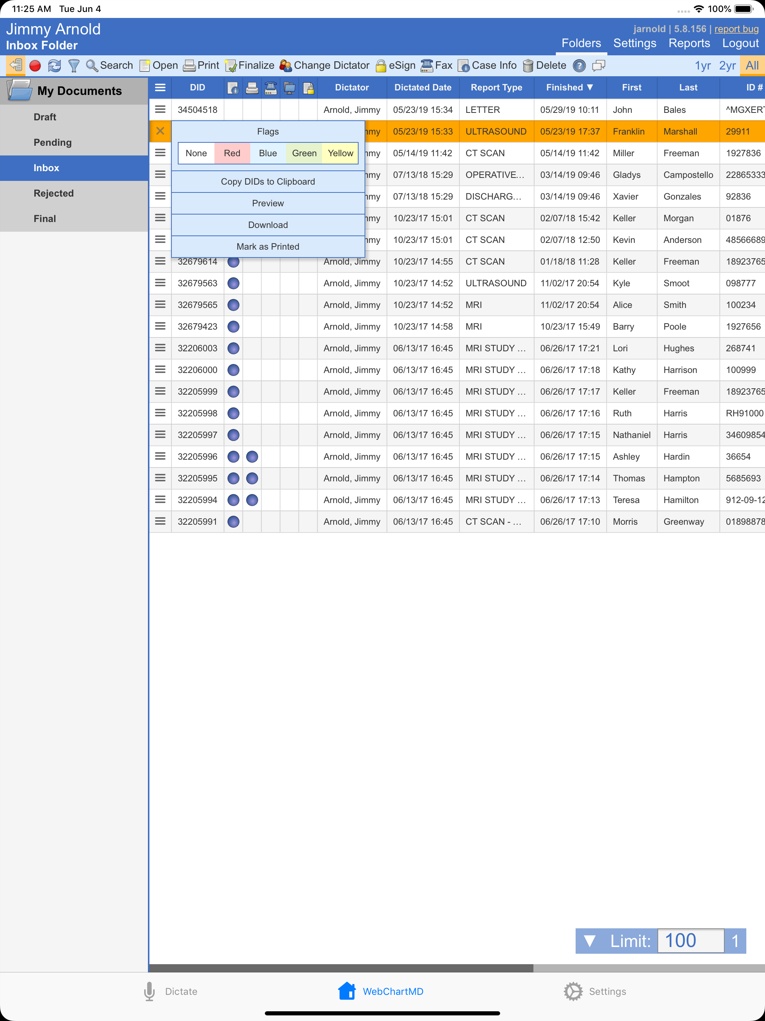
Task: Open the top Settings tab
Action: click(x=634, y=43)
